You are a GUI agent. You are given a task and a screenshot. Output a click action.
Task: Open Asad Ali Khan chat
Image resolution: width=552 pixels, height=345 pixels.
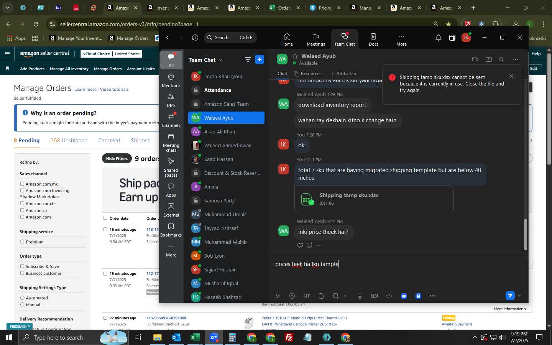(226, 131)
